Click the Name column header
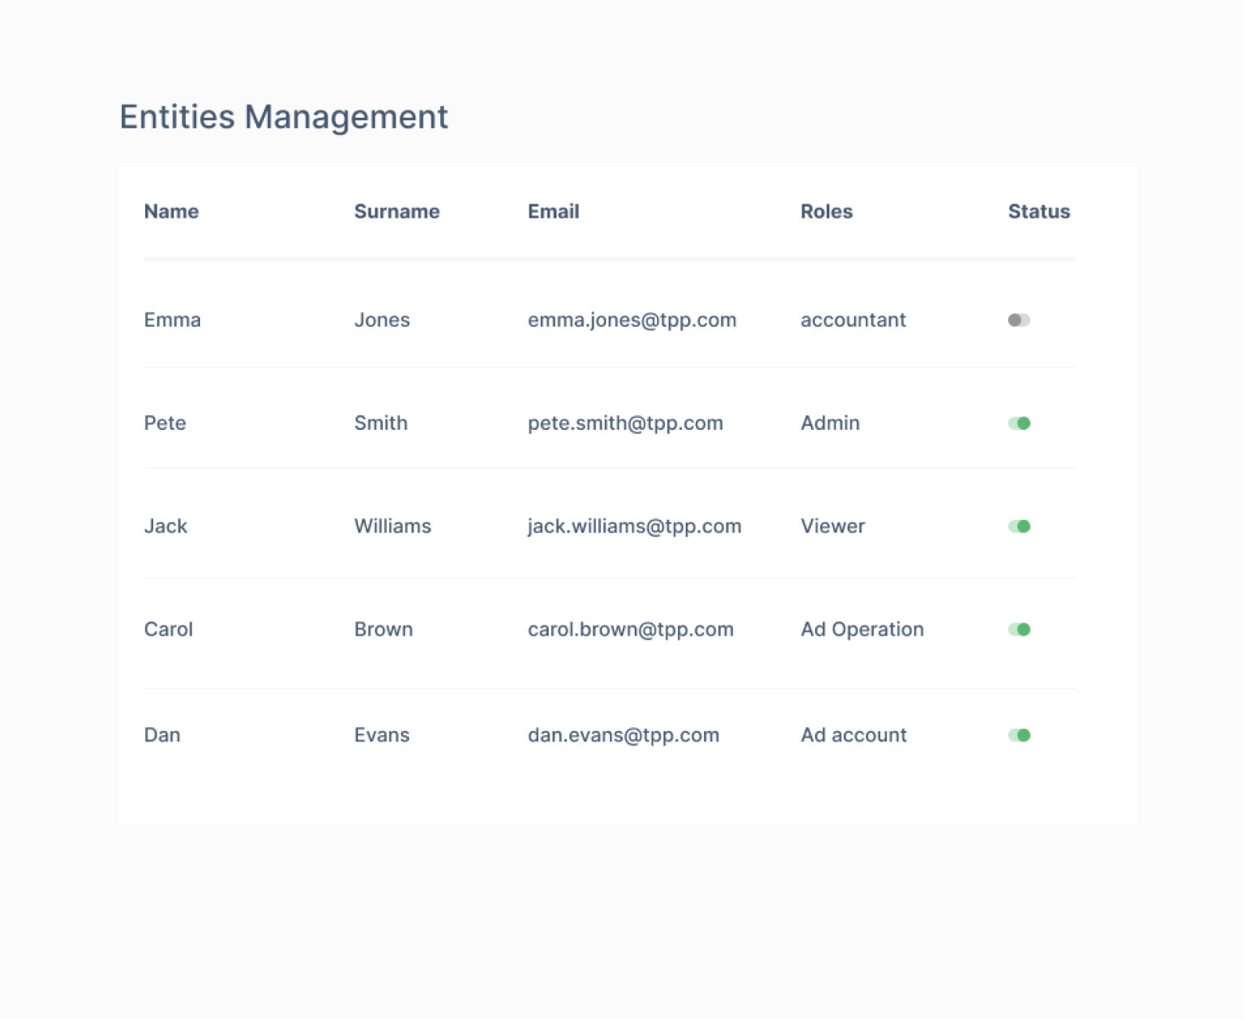Image resolution: width=1244 pixels, height=1019 pixels. pyautogui.click(x=171, y=211)
